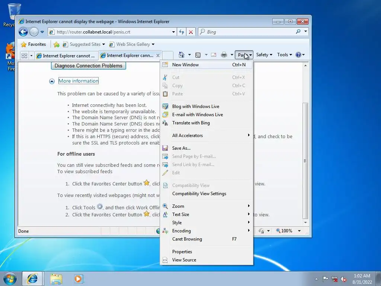
Task: Click the Home toolbar icon
Action: pyautogui.click(x=182, y=55)
